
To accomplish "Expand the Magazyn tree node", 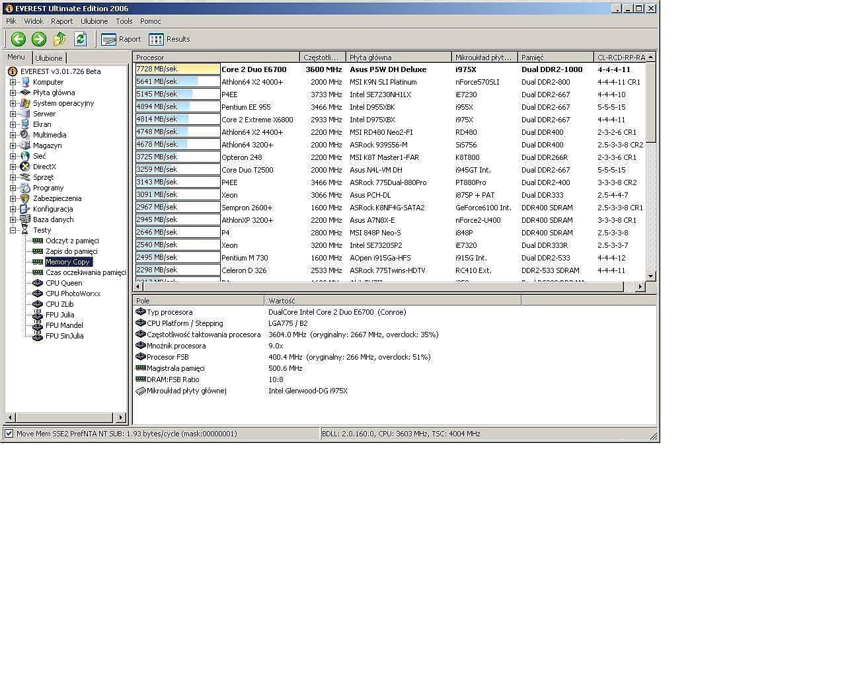I will (x=13, y=145).
